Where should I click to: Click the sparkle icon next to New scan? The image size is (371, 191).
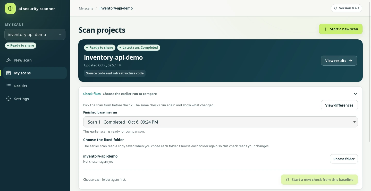pos(9,60)
